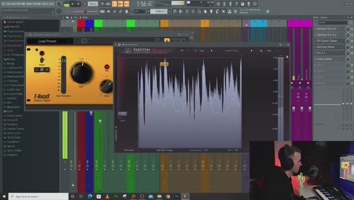Toggle the Pro-L 2 effect slot enable LED
The height and width of the screenshot is (200, 354).
click(x=352, y=53)
